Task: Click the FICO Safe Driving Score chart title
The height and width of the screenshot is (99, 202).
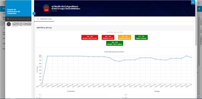Action: tap(114, 52)
